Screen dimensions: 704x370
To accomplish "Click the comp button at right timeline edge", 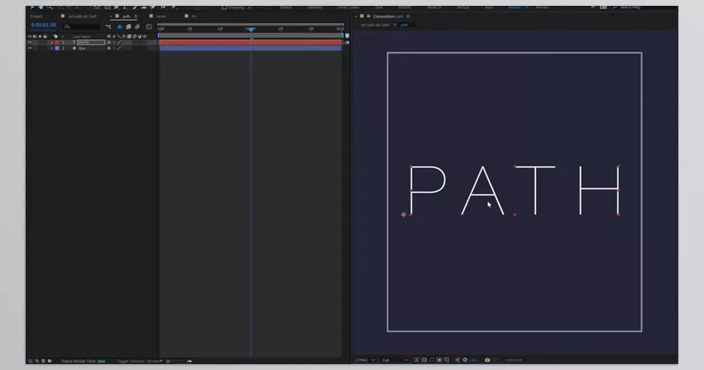I will coord(346,42).
